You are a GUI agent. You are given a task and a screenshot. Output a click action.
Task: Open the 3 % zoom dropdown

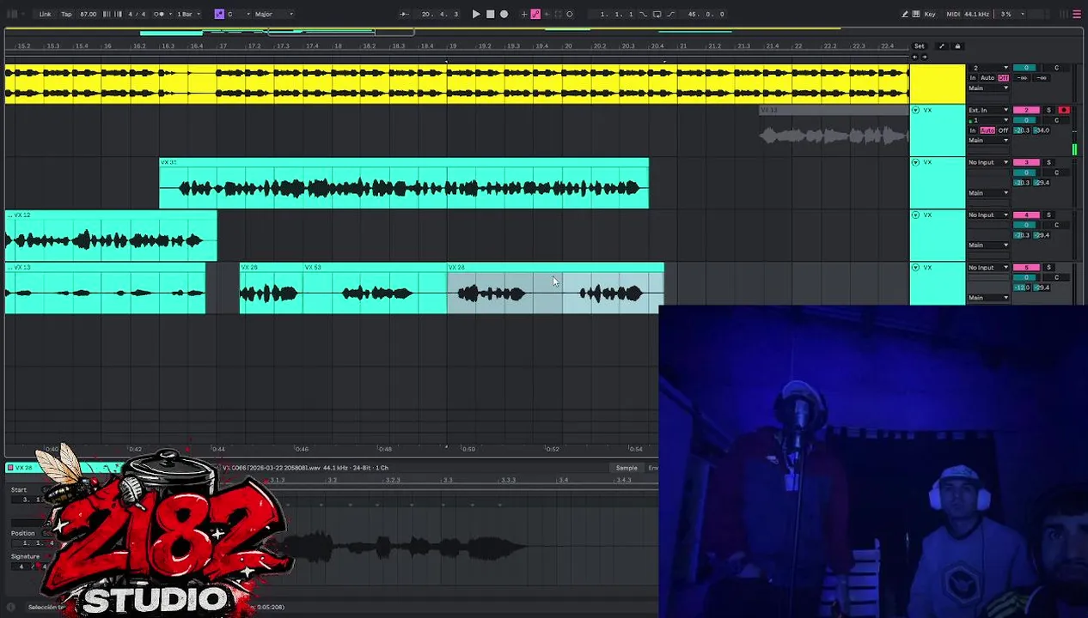tap(1011, 14)
